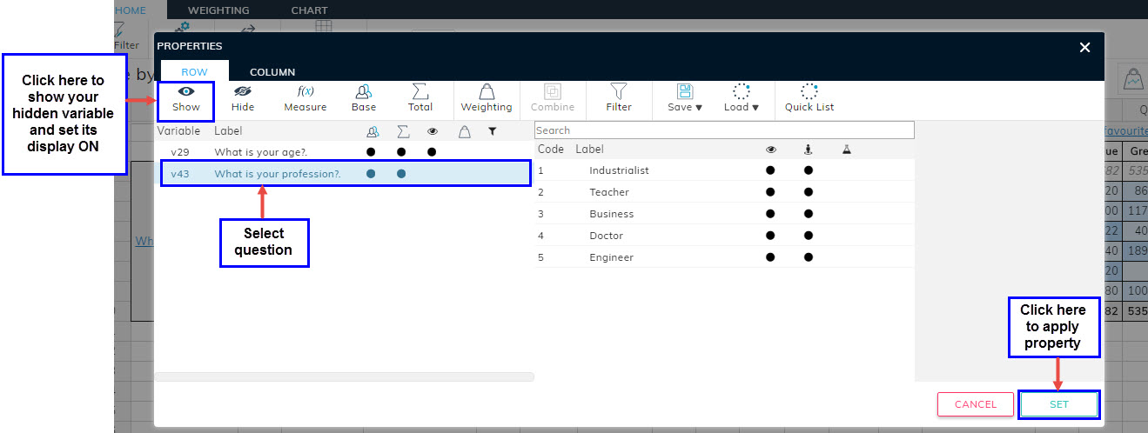Toggle base dot for v43 profession variable
1148x433 pixels.
[371, 174]
